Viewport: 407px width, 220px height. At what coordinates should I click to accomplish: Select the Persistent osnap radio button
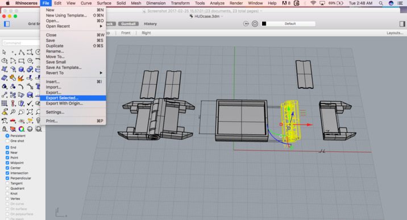(7, 136)
